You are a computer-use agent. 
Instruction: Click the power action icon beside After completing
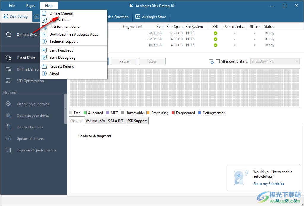[x=211, y=62]
